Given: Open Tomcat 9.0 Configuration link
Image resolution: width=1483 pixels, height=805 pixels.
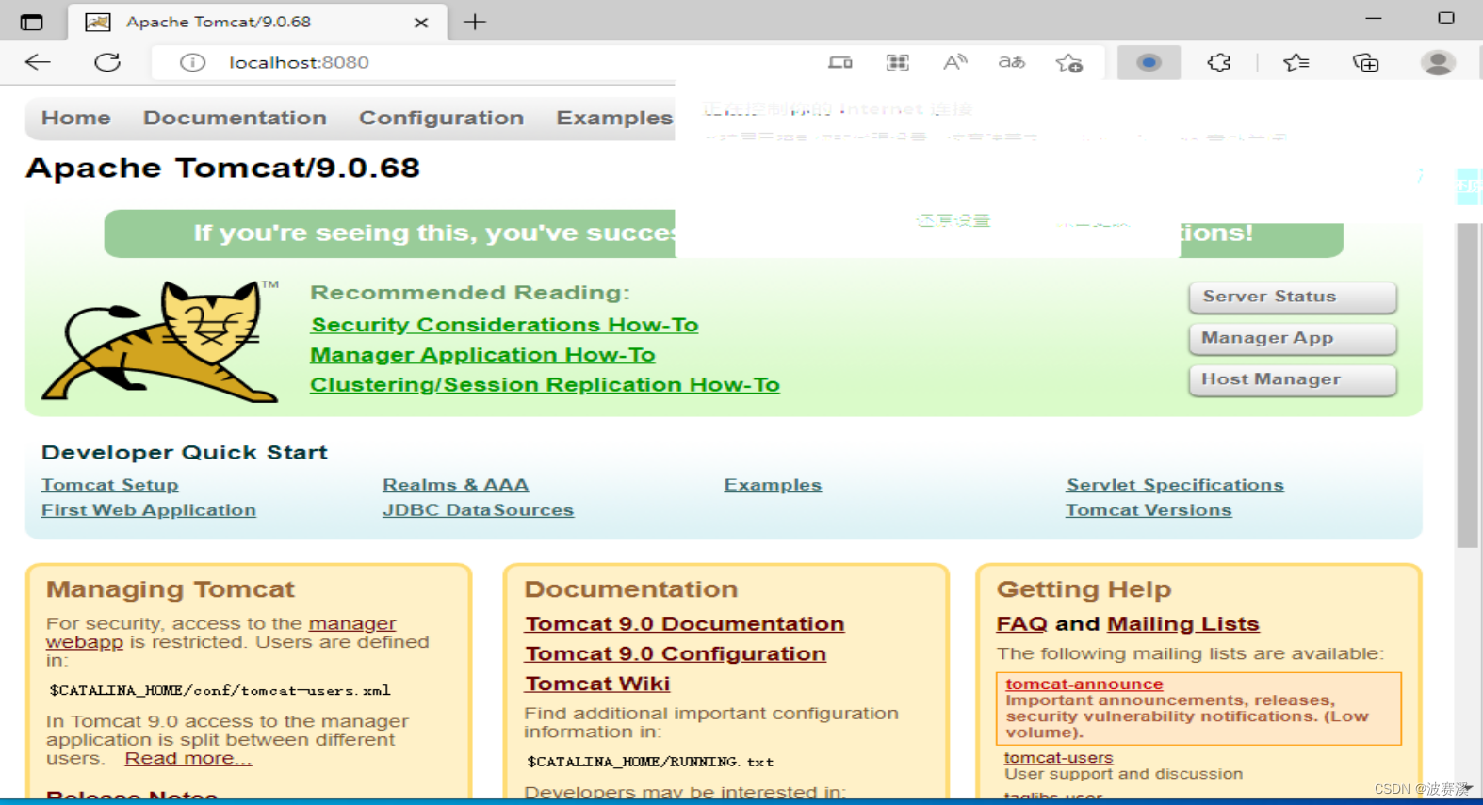Looking at the screenshot, I should (x=676, y=654).
